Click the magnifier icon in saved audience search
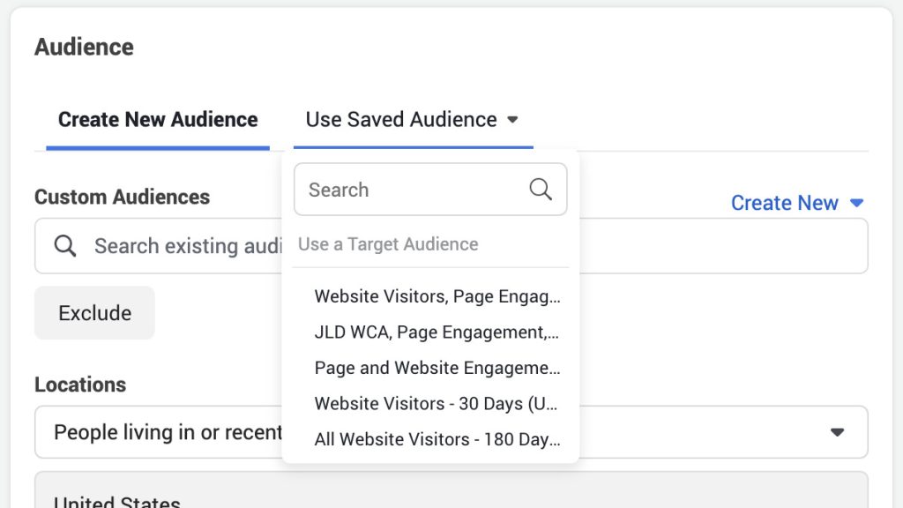 [x=541, y=189]
